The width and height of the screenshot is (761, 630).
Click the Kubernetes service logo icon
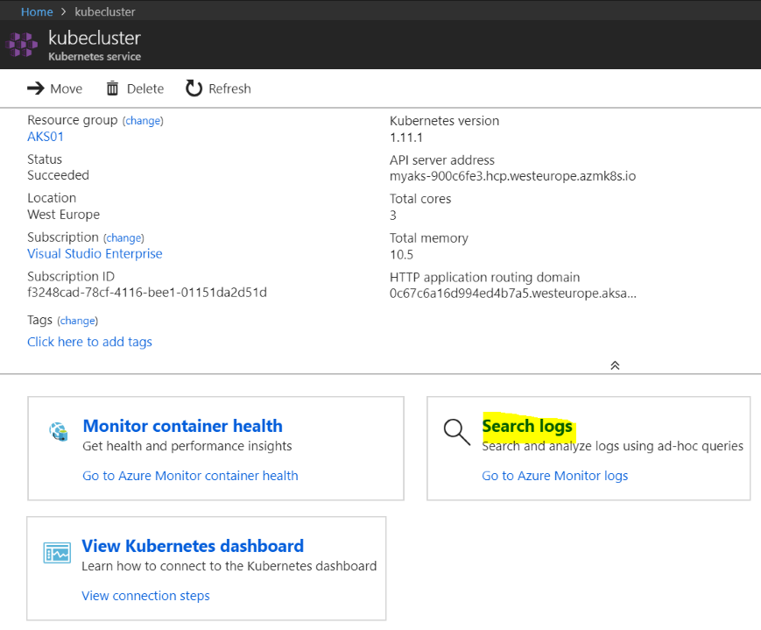[x=23, y=46]
